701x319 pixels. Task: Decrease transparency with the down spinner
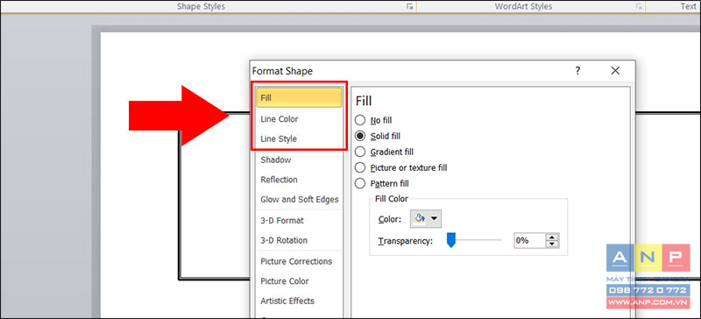553,244
